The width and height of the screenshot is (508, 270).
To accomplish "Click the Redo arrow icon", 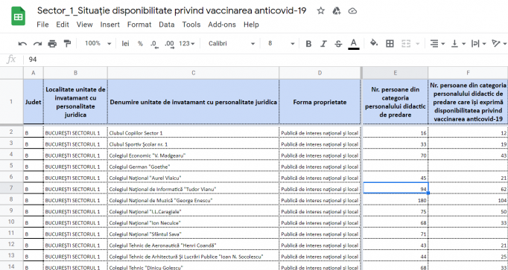I will click(x=37, y=44).
